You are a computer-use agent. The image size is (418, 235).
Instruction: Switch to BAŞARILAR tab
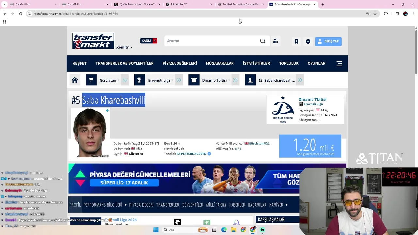point(257,205)
